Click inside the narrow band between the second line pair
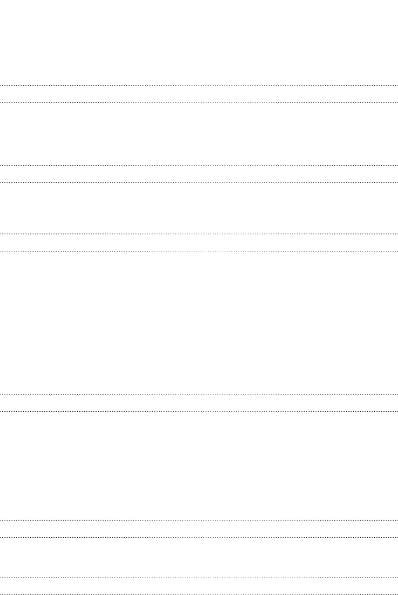 pos(199,174)
